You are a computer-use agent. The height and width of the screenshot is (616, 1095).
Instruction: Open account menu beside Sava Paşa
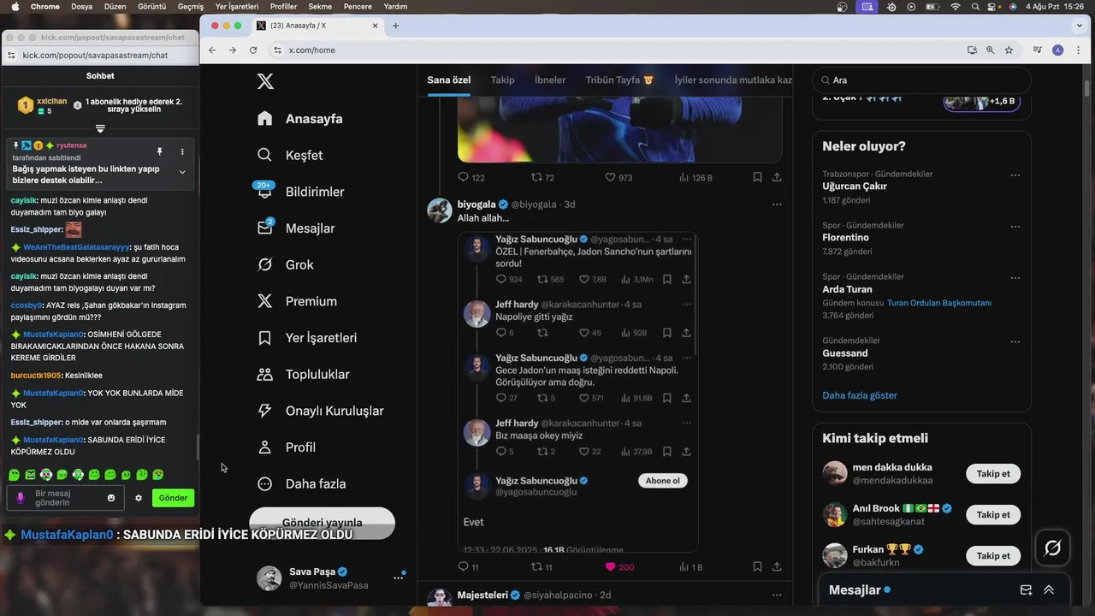point(398,577)
